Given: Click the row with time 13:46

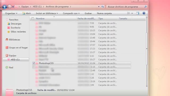Looking at the screenshot, I should pos(82,38).
